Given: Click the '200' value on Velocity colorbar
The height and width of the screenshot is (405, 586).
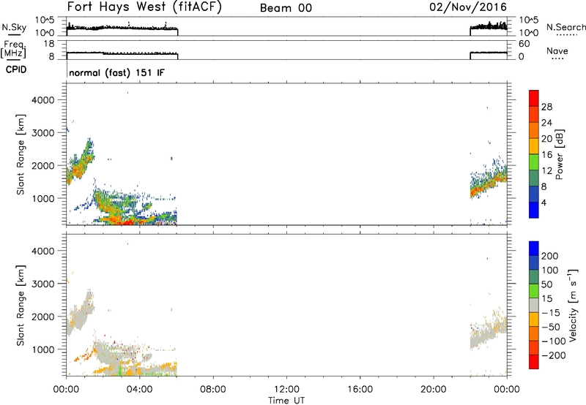Looking at the screenshot, I should click(550, 256).
